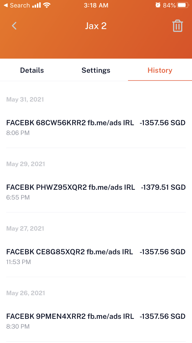Open the FACEBK 9PMEN4XRR2 transaction

(70, 317)
